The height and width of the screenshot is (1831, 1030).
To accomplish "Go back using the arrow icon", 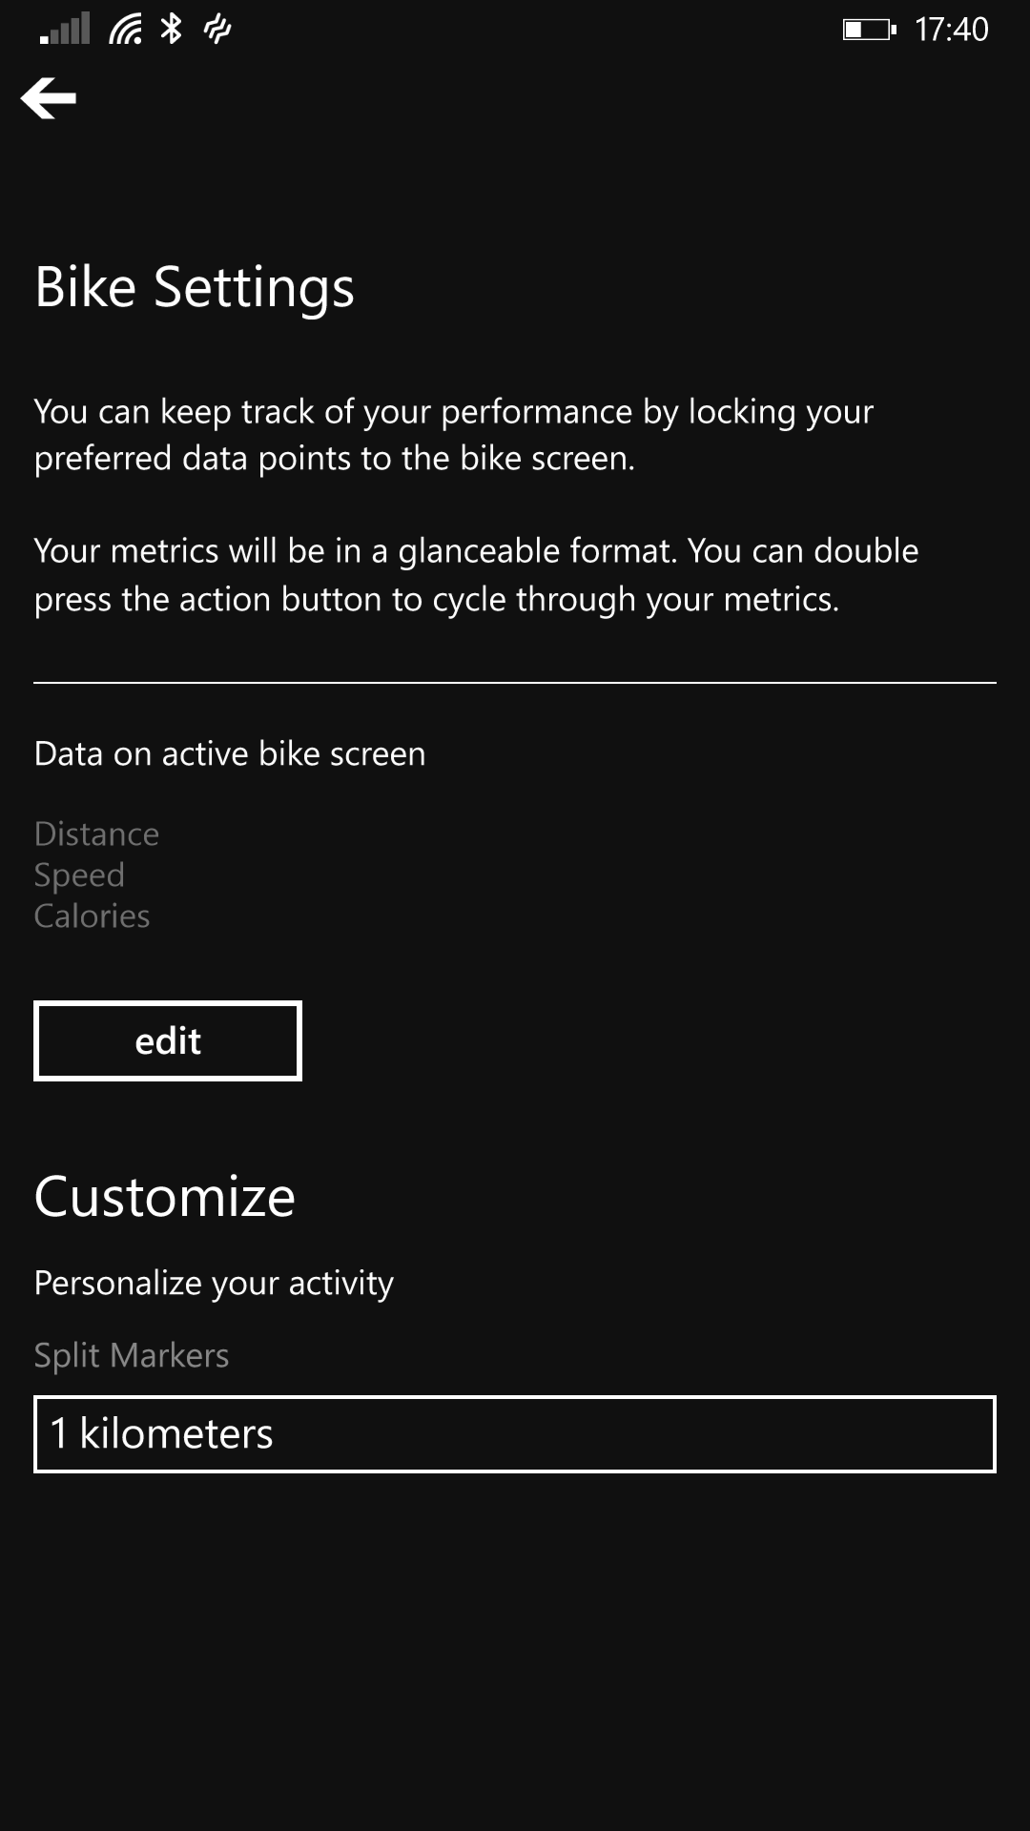I will click(49, 98).
